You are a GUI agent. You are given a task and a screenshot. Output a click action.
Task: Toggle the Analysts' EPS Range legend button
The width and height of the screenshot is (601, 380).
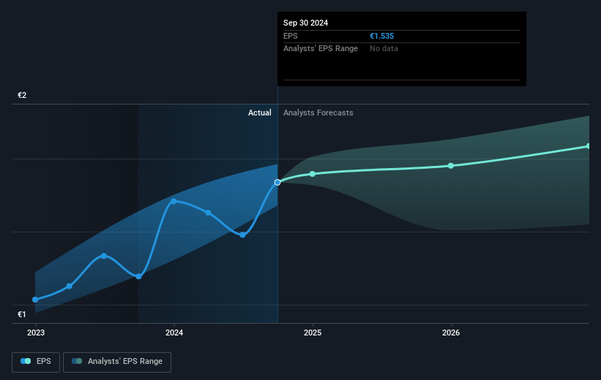pos(117,362)
